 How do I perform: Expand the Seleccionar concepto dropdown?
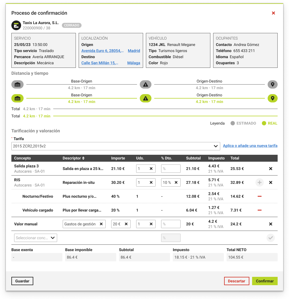click(x=36, y=238)
